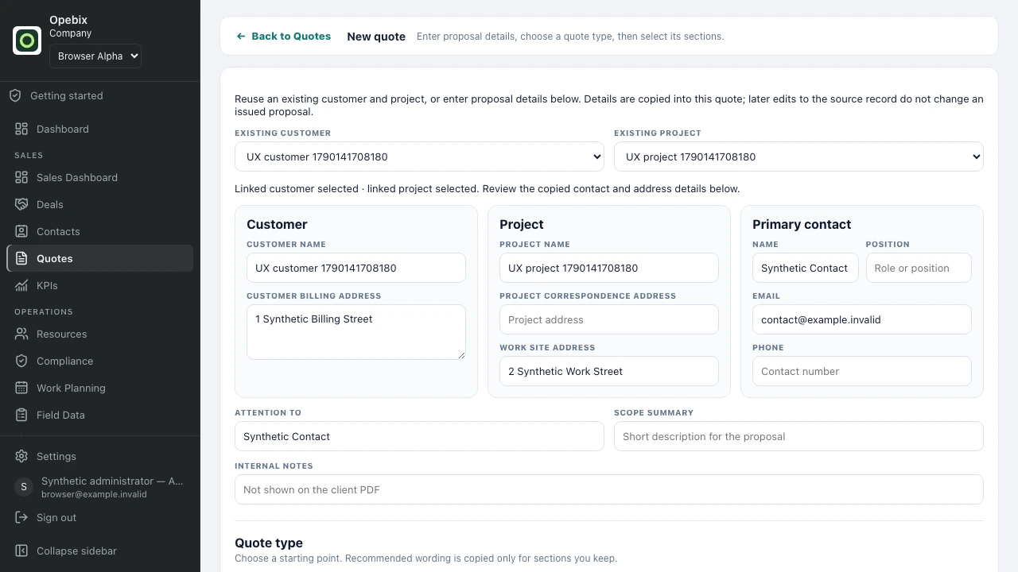Click the Compliance shield icon
Screen dimensions: 1018x572
[21, 361]
